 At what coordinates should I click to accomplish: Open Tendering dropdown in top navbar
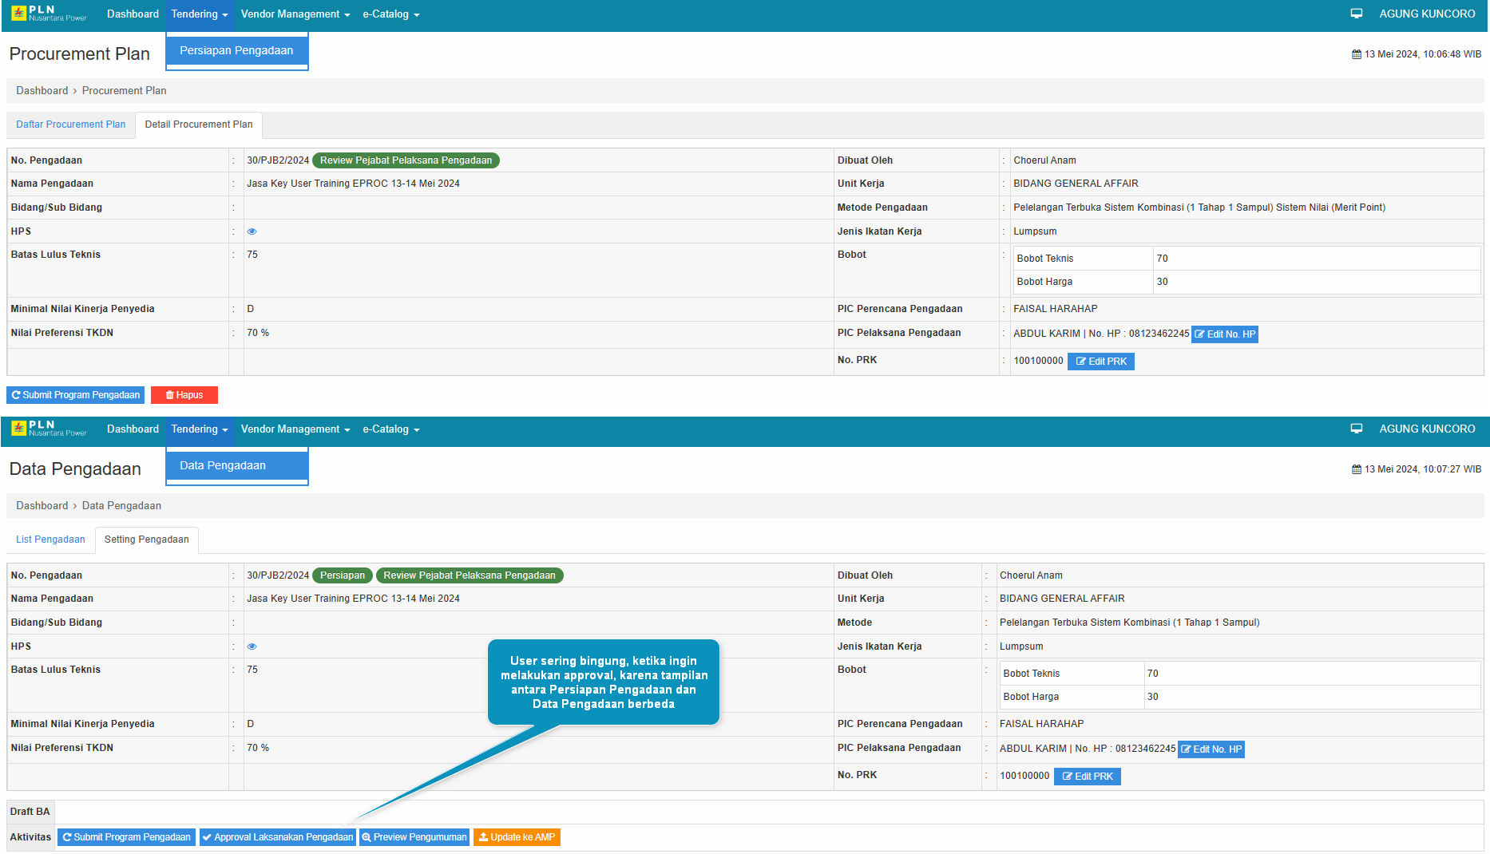tap(199, 14)
